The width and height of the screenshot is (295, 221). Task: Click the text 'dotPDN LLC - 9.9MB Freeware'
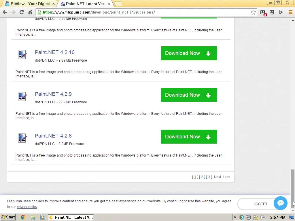point(59,144)
